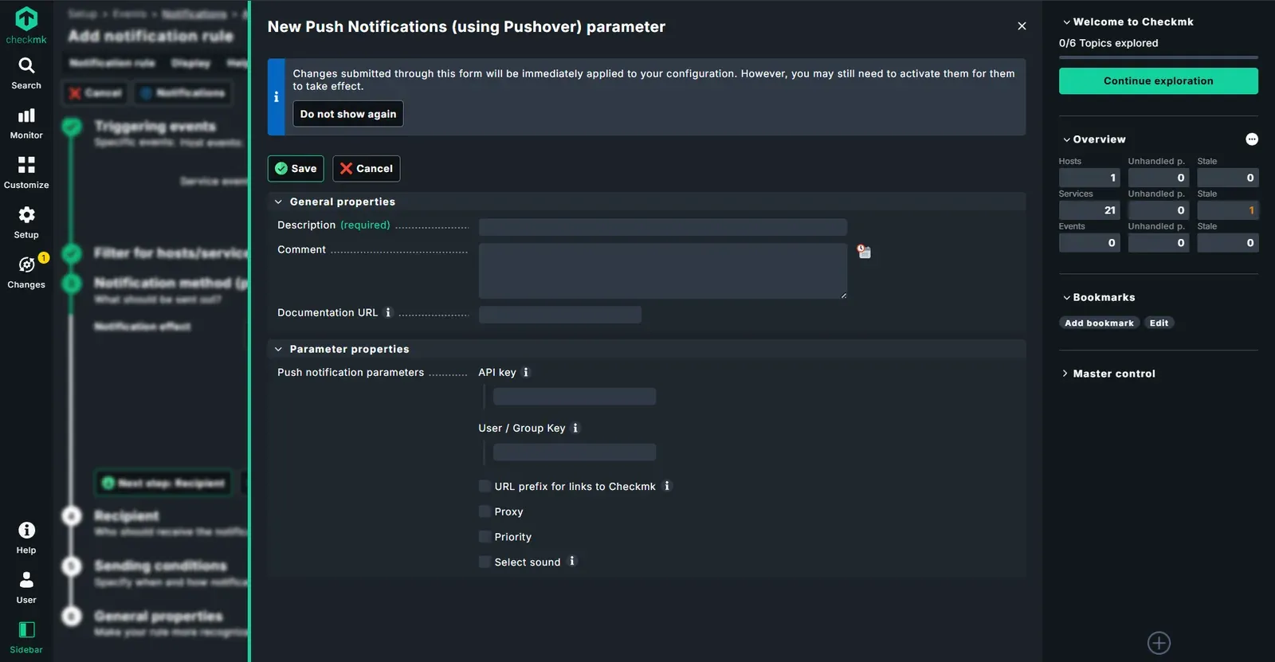The width and height of the screenshot is (1275, 662).
Task: Enable the Select sound option
Action: pyautogui.click(x=484, y=562)
